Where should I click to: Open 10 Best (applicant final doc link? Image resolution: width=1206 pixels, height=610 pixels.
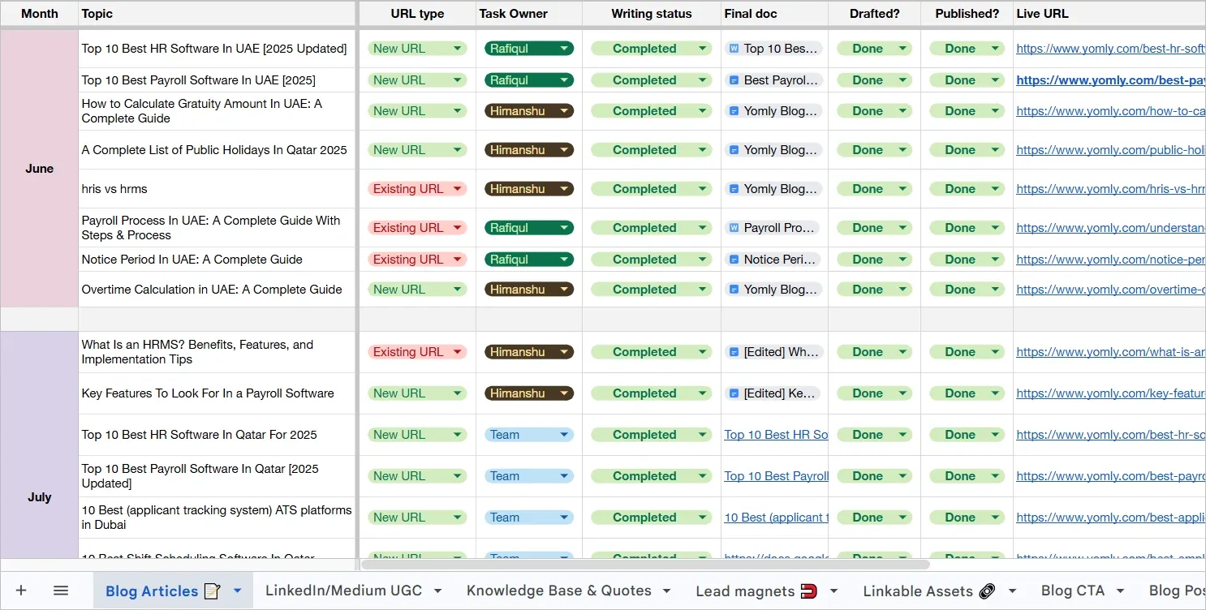[776, 518]
